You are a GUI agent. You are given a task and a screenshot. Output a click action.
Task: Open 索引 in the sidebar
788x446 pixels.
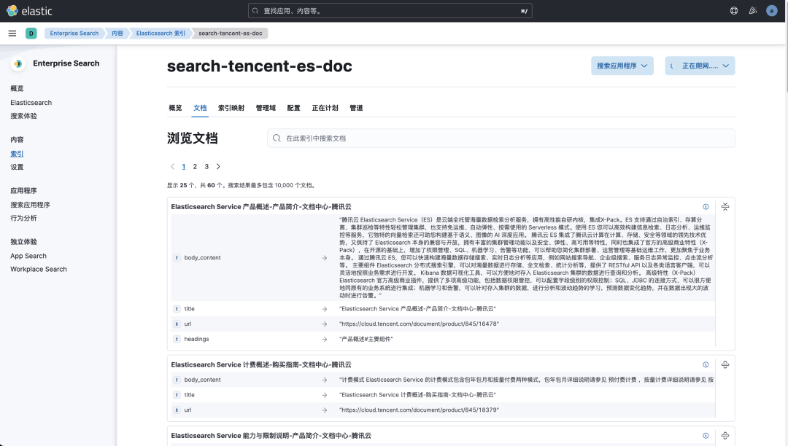[x=17, y=154]
